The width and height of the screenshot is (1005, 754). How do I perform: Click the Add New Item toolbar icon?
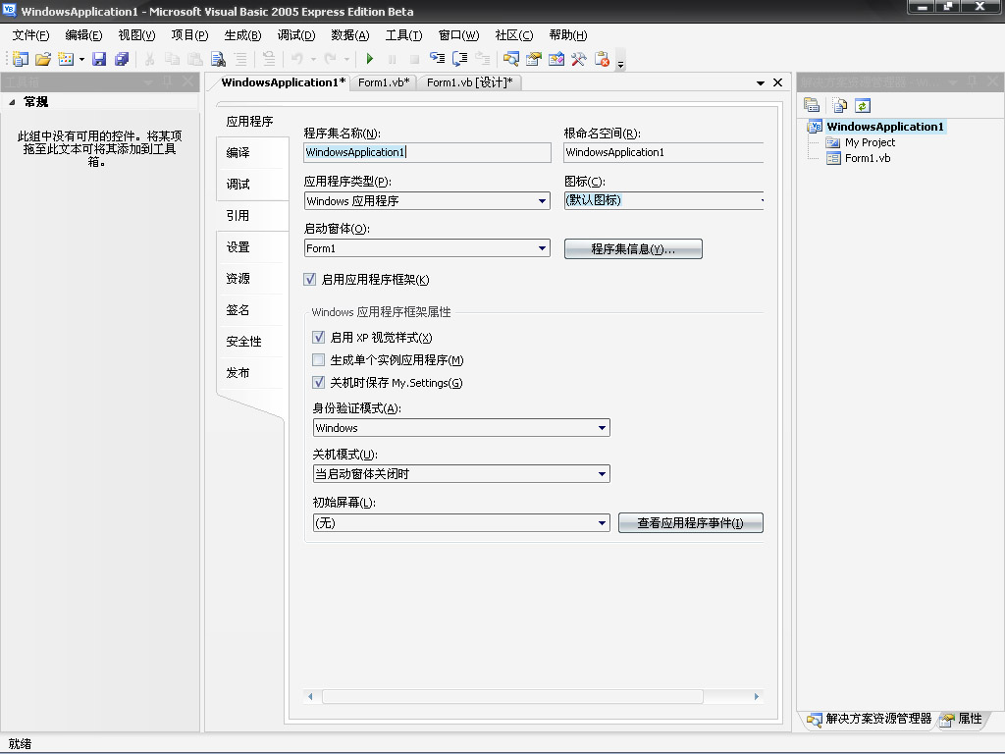[x=66, y=59]
